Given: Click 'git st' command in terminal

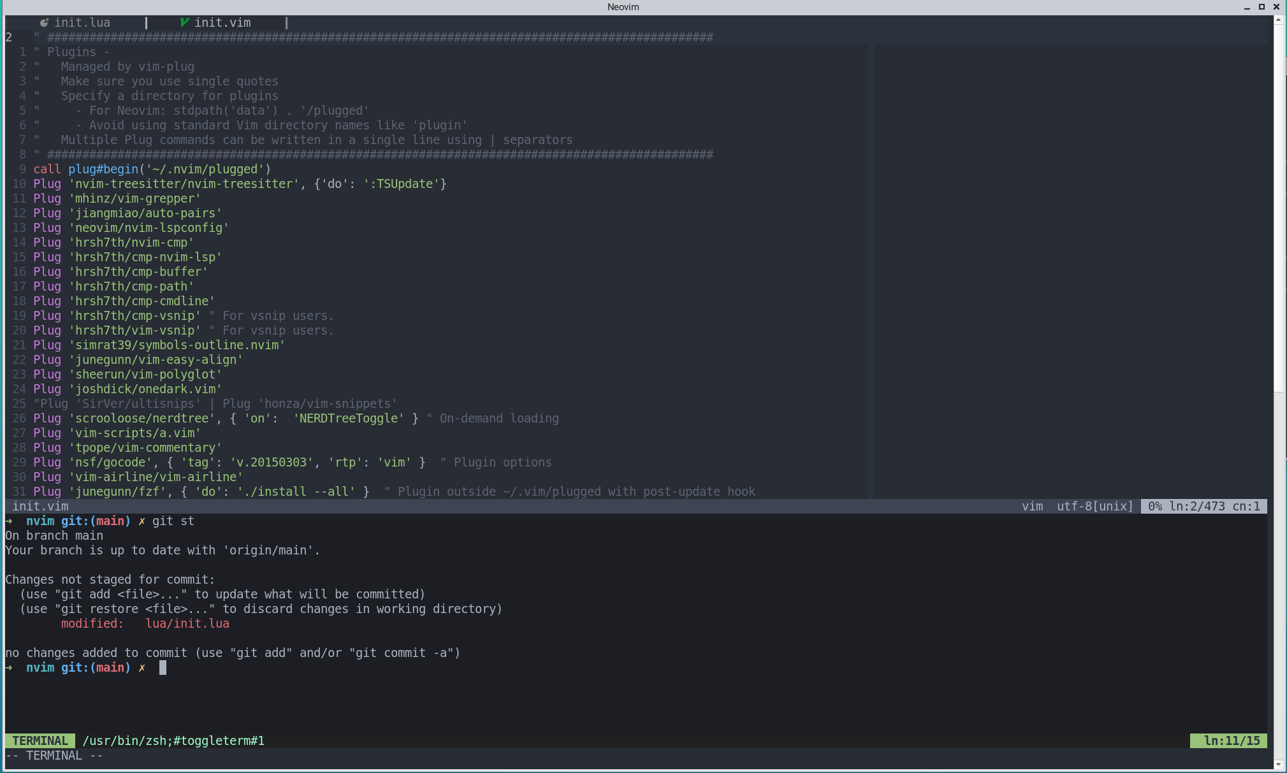Looking at the screenshot, I should (x=173, y=521).
